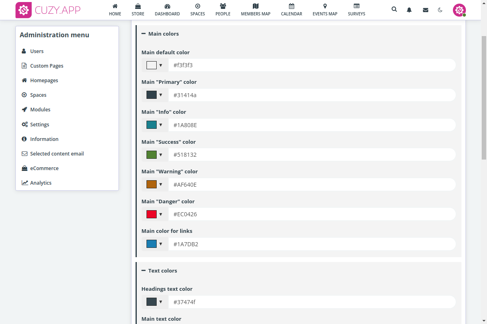This screenshot has width=487, height=324.
Task: Click the Main "Success" green color swatch
Action: click(x=151, y=155)
